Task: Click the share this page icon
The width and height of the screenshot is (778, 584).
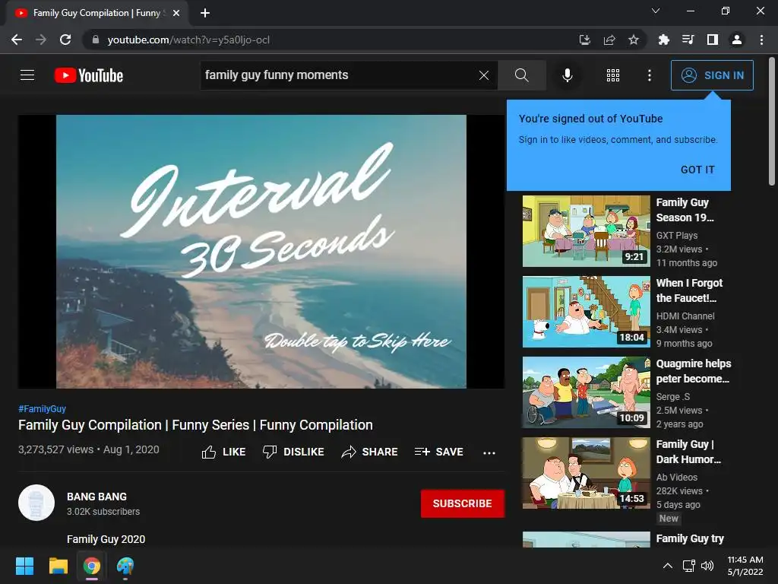Action: click(609, 40)
